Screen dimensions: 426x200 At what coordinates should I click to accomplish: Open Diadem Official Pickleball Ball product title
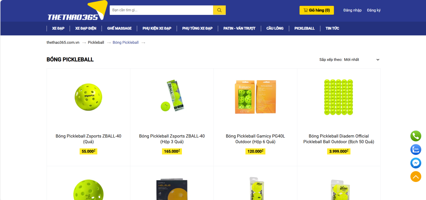click(x=339, y=139)
